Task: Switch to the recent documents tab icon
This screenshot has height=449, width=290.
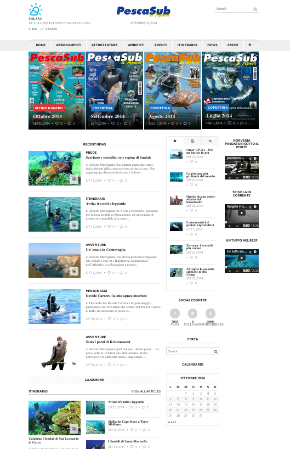Action: (192, 141)
